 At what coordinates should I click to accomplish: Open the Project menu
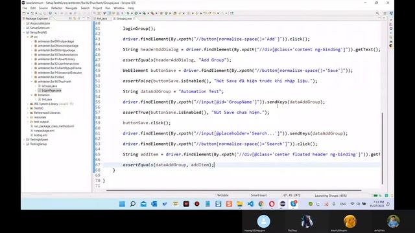pos(97,8)
